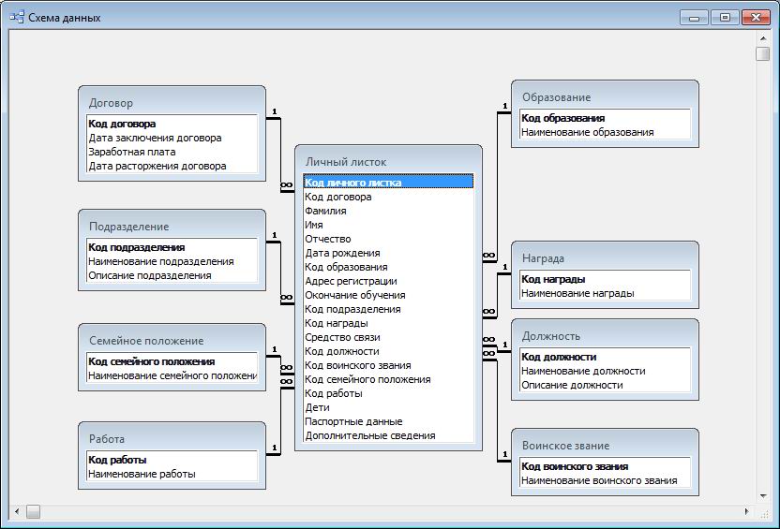The width and height of the screenshot is (780, 529).
Task: Select Наименование работы field
Action: (142, 474)
